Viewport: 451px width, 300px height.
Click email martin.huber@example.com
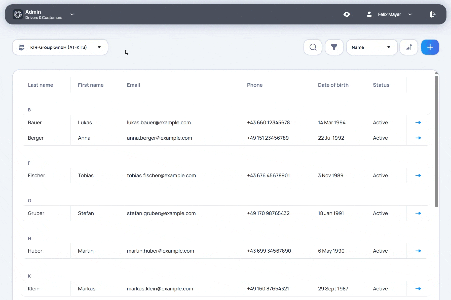pyautogui.click(x=160, y=251)
